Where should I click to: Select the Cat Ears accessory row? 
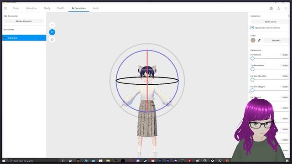pyautogui.click(x=24, y=38)
